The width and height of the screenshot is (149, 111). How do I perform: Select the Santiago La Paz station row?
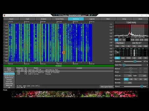point(64,70)
